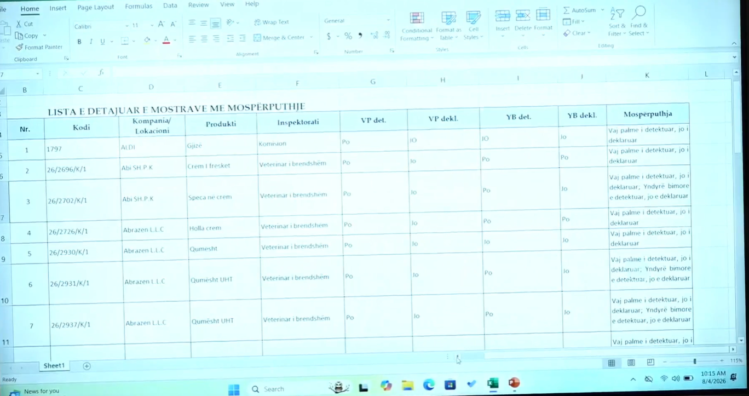Image resolution: width=749 pixels, height=396 pixels.
Task: Open the Fill dropdown
Action: tap(574, 22)
